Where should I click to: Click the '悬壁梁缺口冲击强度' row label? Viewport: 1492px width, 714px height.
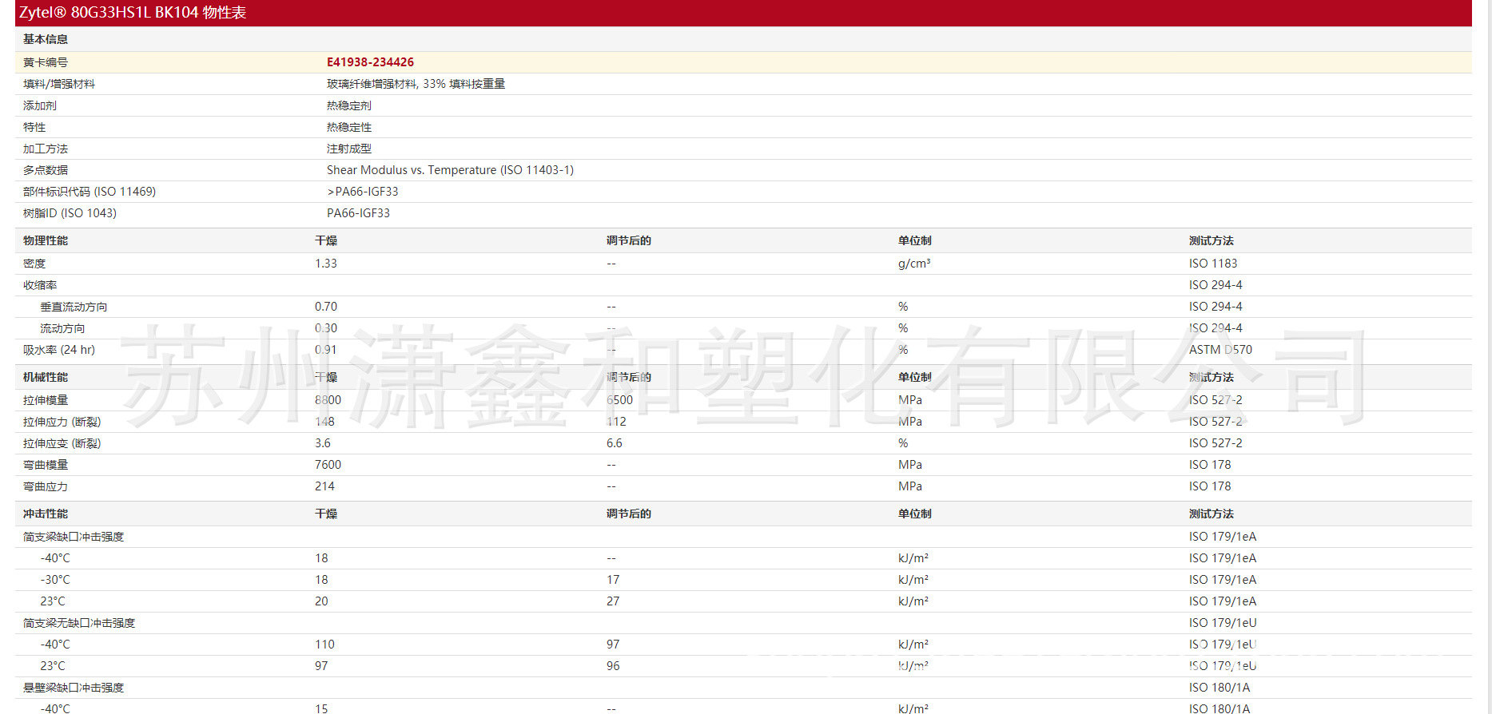pyautogui.click(x=74, y=688)
